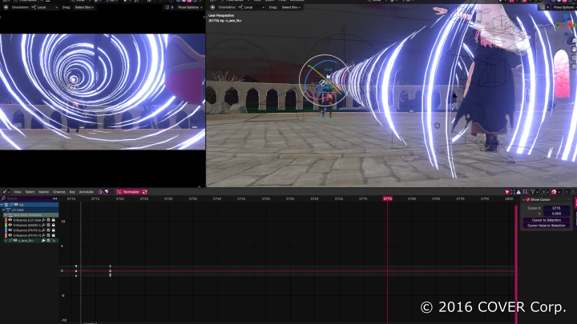The height and width of the screenshot is (324, 577).
Task: Collapse the LD Itzler action row
Action: point(4,210)
